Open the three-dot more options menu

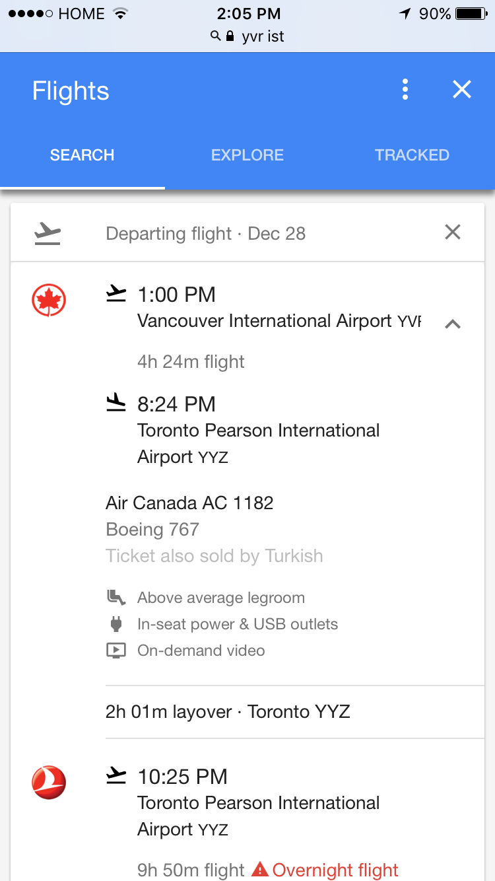[x=405, y=90]
